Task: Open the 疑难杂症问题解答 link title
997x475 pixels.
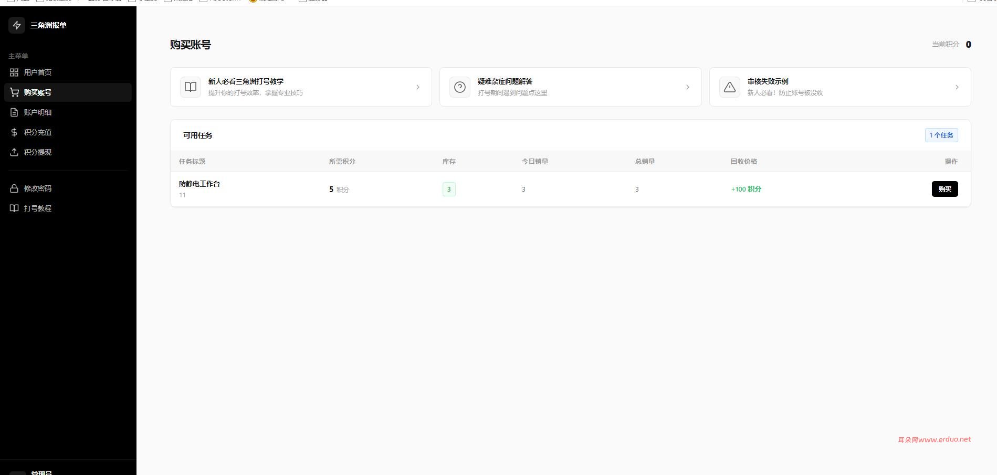Action: coord(505,81)
